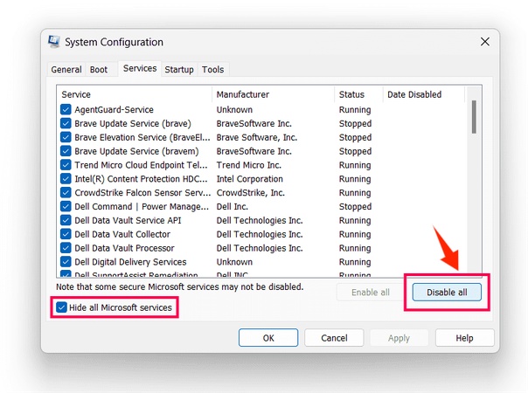Uncheck Dell Data Vault Collector checkbox
Viewport: 528px width, 393px height.
tap(66, 234)
